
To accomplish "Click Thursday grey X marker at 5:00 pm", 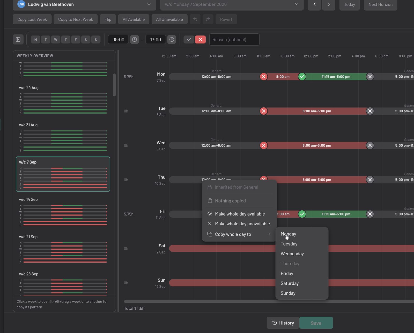I will 370,180.
